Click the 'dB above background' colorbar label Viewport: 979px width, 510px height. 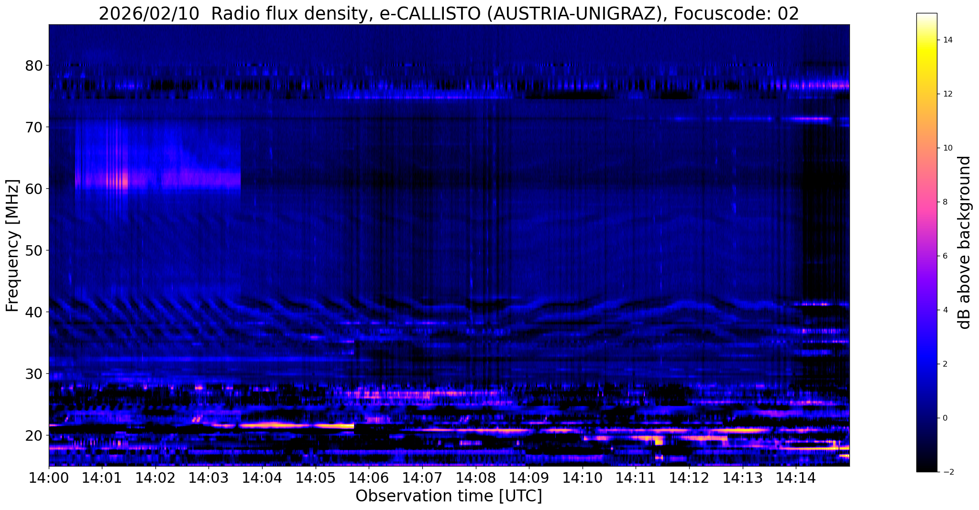pyautogui.click(x=965, y=242)
